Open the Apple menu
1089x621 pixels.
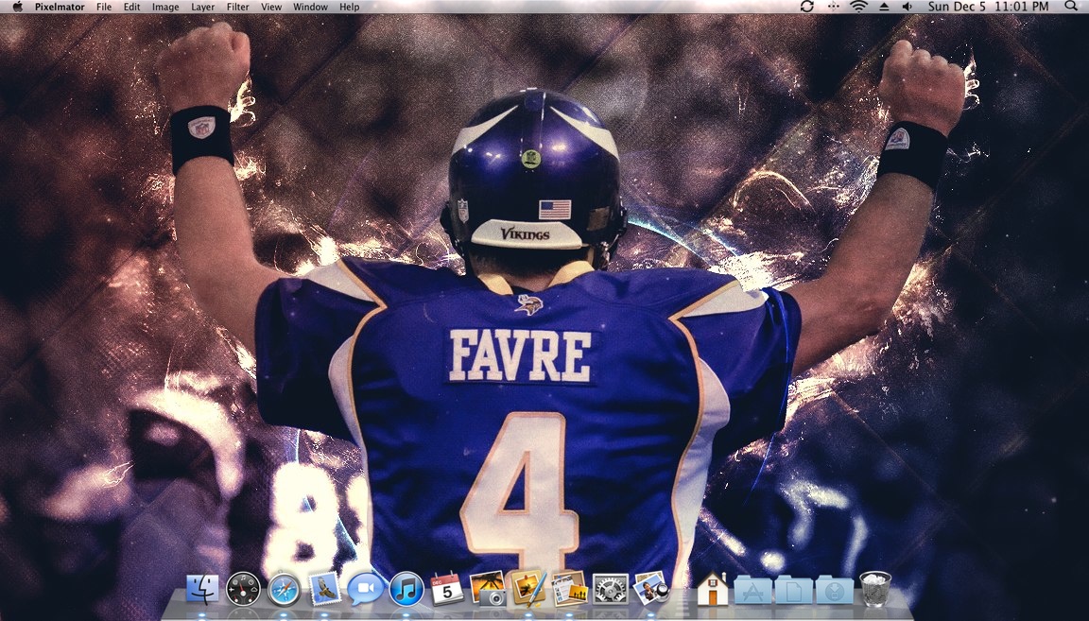pyautogui.click(x=18, y=7)
